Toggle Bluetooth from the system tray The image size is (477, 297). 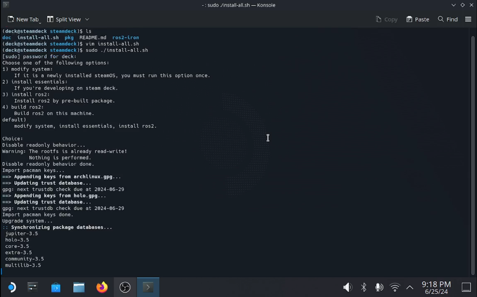364,287
